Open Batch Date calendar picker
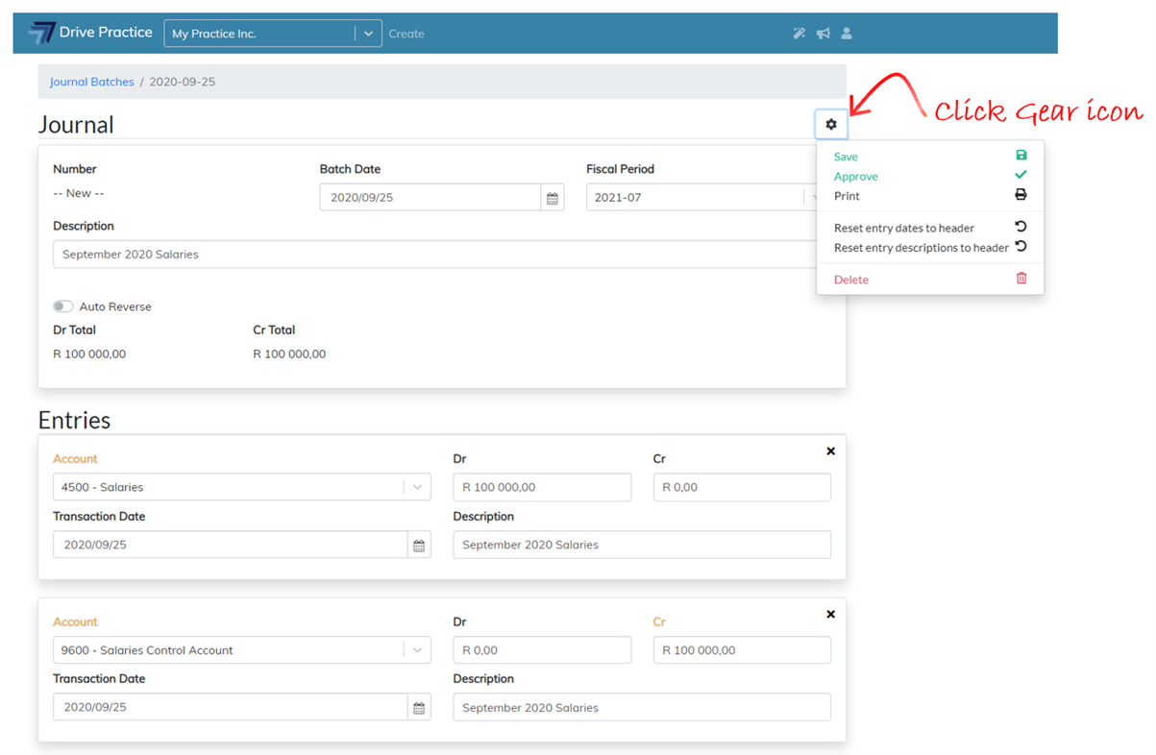This screenshot has height=755, width=1156. [x=553, y=198]
